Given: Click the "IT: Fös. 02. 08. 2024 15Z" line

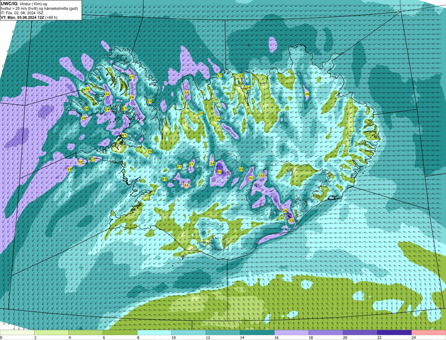Looking at the screenshot, I should coord(22,13).
